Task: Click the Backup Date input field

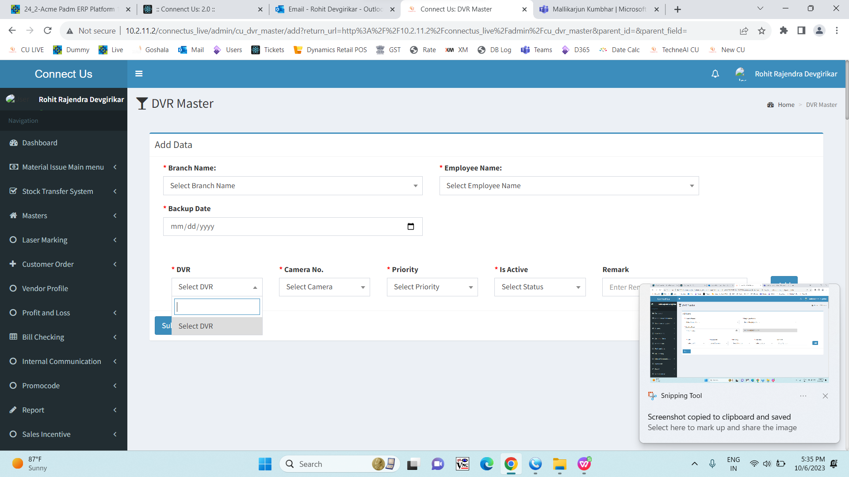Action: pos(293,227)
